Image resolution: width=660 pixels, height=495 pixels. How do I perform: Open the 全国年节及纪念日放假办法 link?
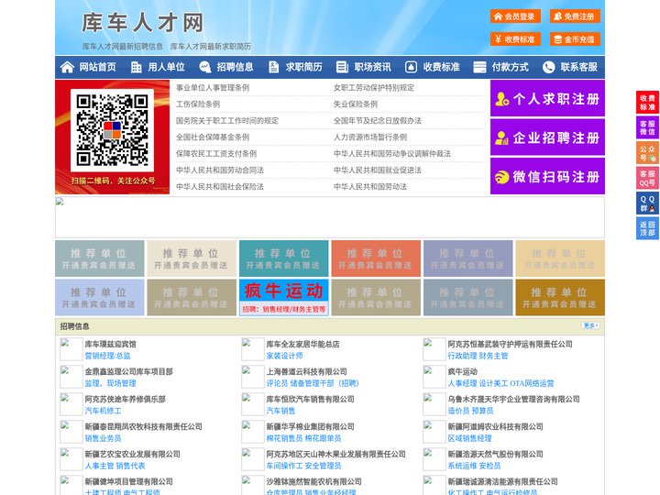[x=378, y=120]
